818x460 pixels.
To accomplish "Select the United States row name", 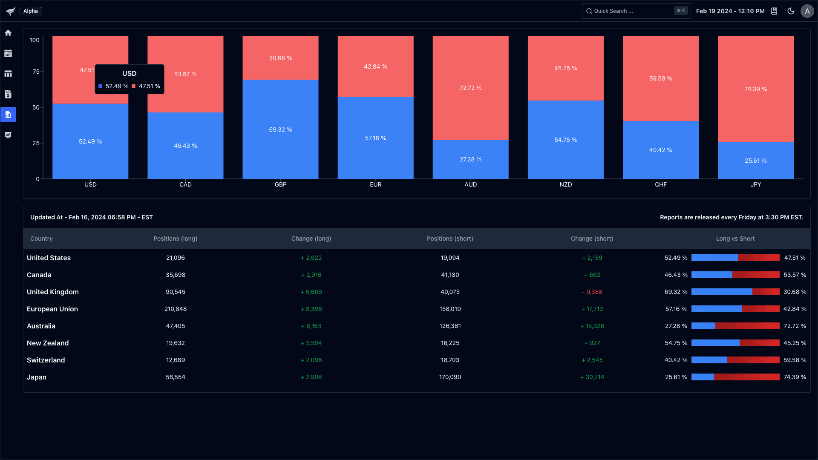I will pos(49,258).
